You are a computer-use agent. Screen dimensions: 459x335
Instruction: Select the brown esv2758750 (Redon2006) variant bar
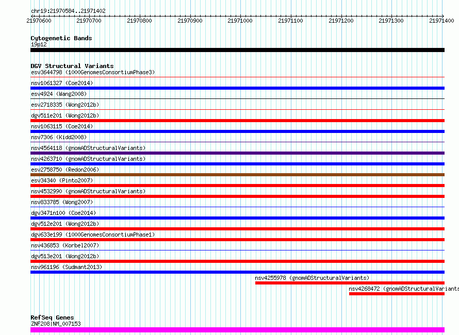(x=237, y=175)
